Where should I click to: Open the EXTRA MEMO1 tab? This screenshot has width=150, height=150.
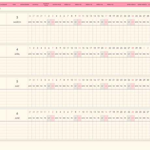(131, 5)
